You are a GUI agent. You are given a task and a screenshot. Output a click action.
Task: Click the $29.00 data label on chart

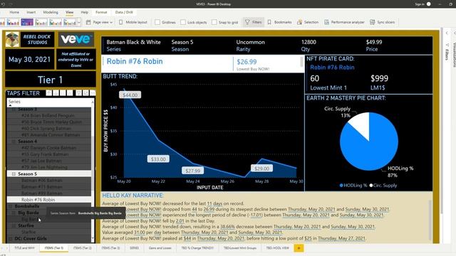pyautogui.click(x=261, y=169)
